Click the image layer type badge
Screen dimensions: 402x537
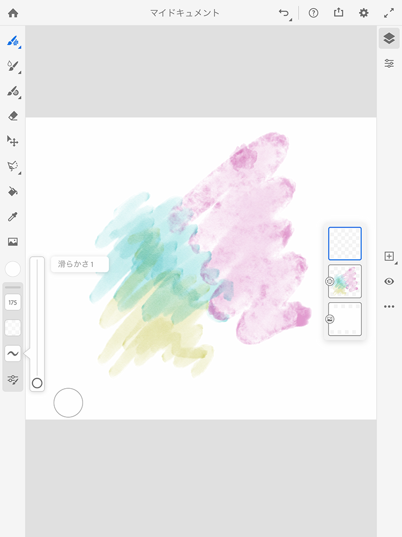pyautogui.click(x=330, y=319)
